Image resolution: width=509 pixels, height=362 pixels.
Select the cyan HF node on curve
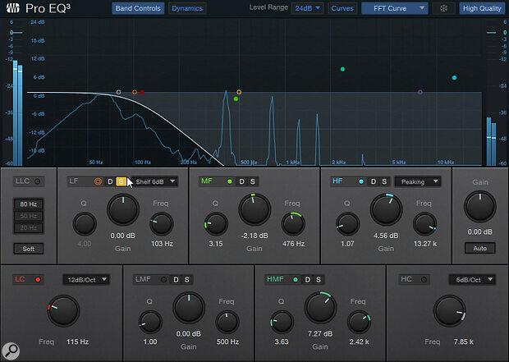click(x=455, y=78)
